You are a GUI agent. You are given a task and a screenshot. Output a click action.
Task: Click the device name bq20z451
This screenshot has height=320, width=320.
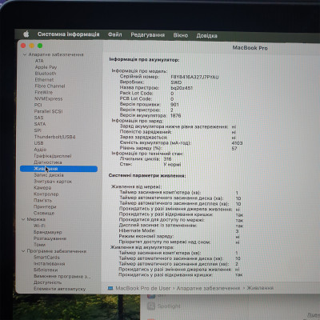click(182, 88)
